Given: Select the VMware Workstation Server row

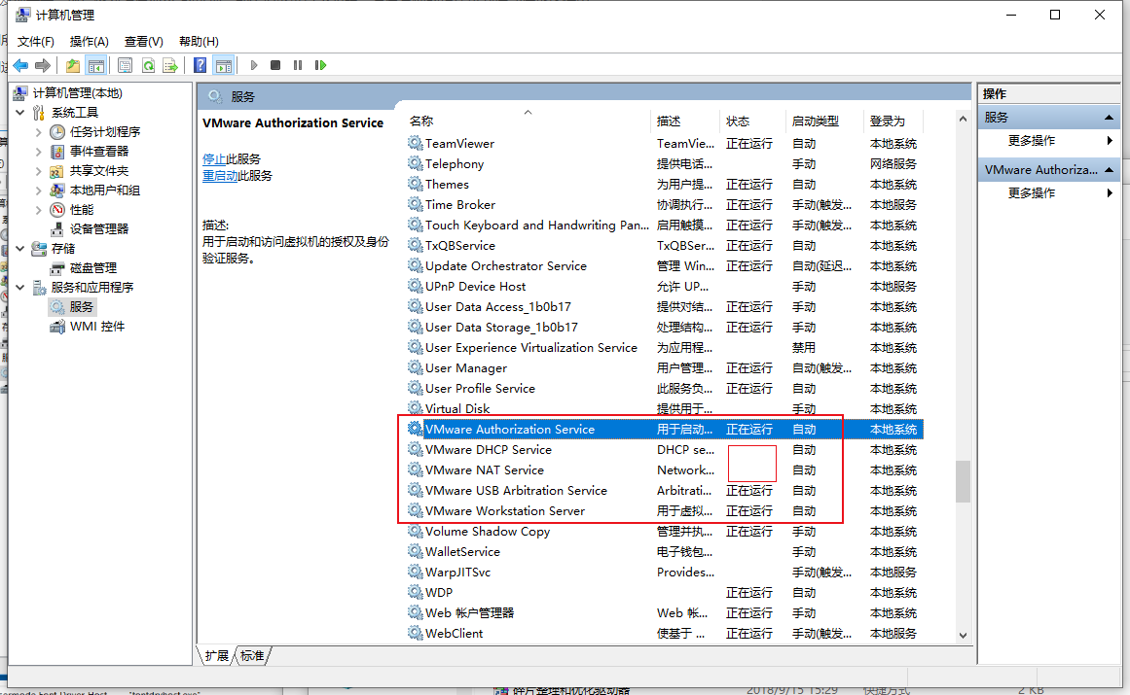Looking at the screenshot, I should [x=663, y=511].
